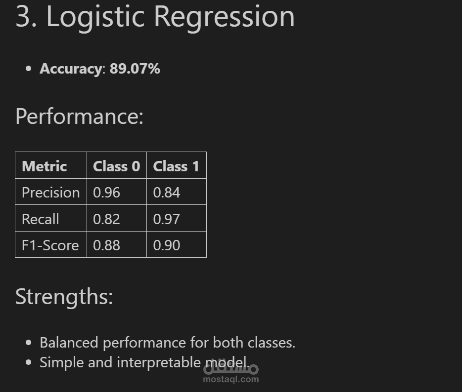This screenshot has width=462, height=392.
Task: Click Class 1 F1-score value 0.90
Action: coord(167,245)
